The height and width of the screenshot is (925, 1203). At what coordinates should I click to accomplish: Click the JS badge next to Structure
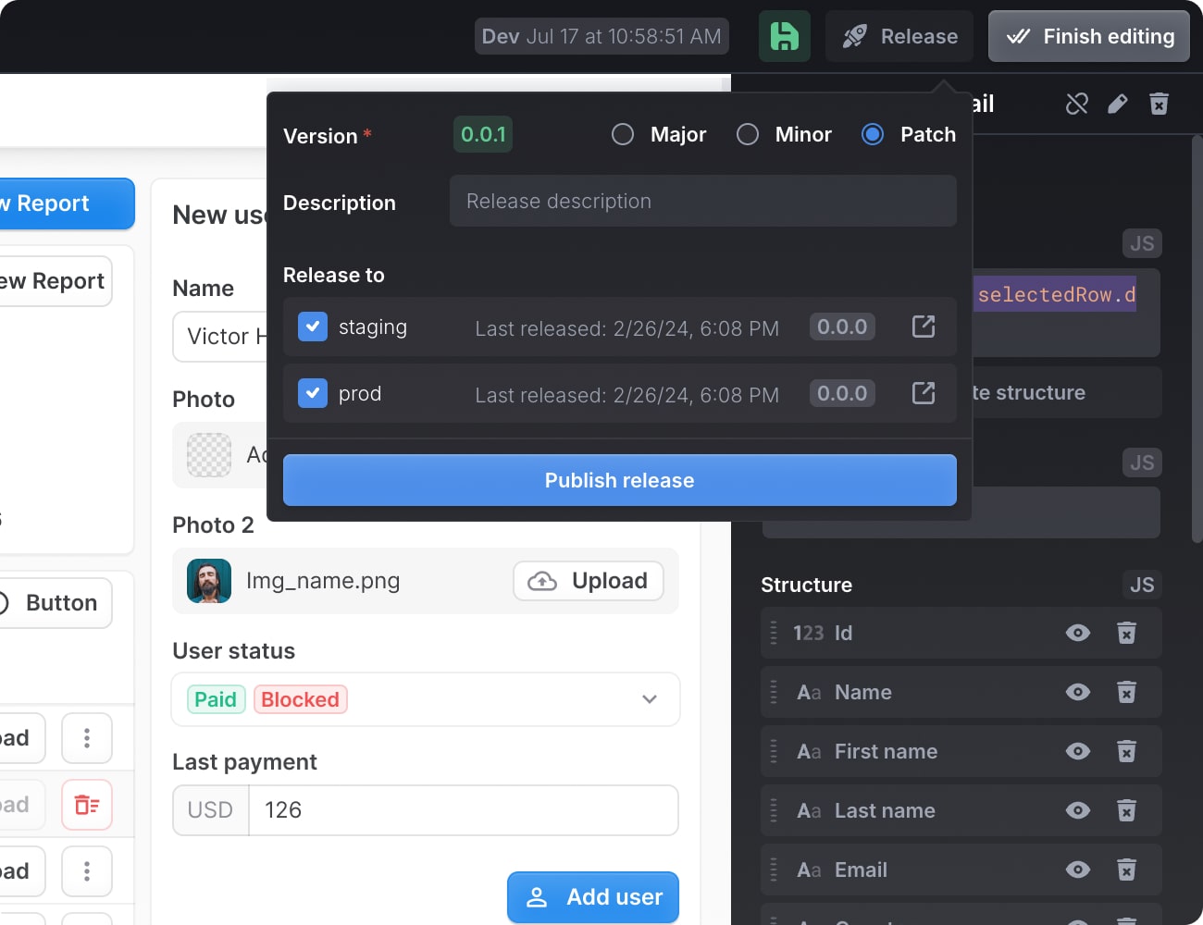pyautogui.click(x=1142, y=585)
